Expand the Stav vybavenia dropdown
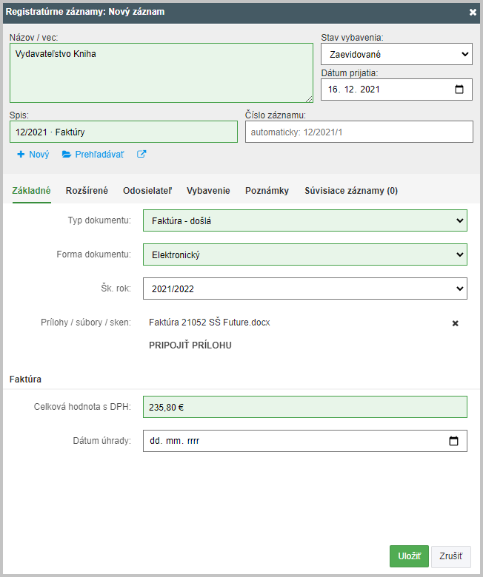Screen dimensions: 483x577 (396, 54)
